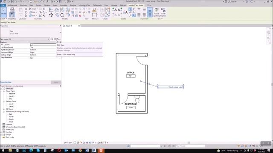Select Level 2 under Floor Plans
The image size is (273, 153).
12,96
